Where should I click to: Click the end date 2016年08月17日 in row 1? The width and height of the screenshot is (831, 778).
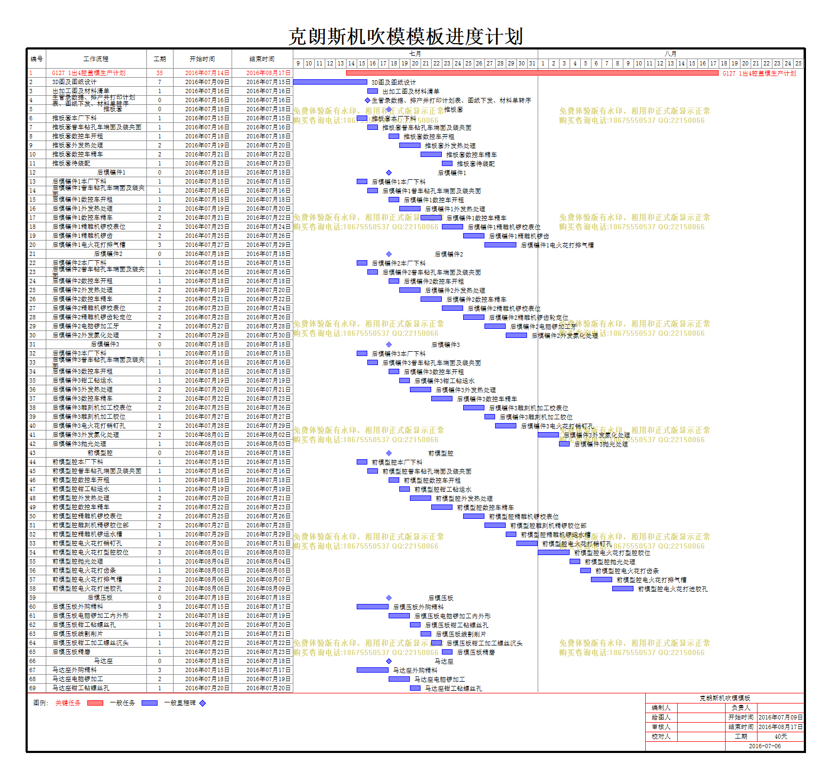(x=269, y=73)
